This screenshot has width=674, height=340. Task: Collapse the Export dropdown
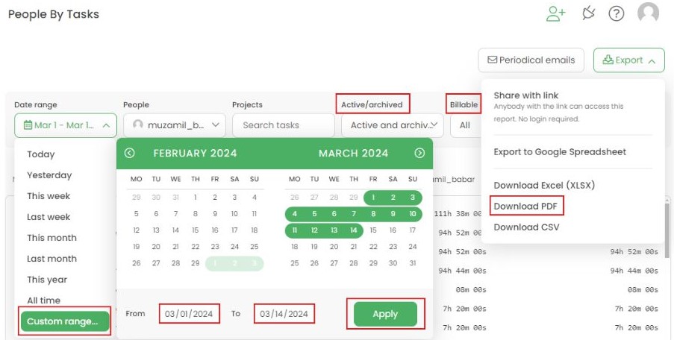[628, 60]
